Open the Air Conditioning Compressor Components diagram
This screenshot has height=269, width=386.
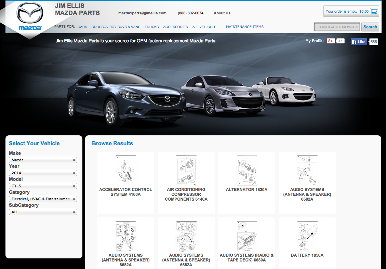[x=186, y=170]
